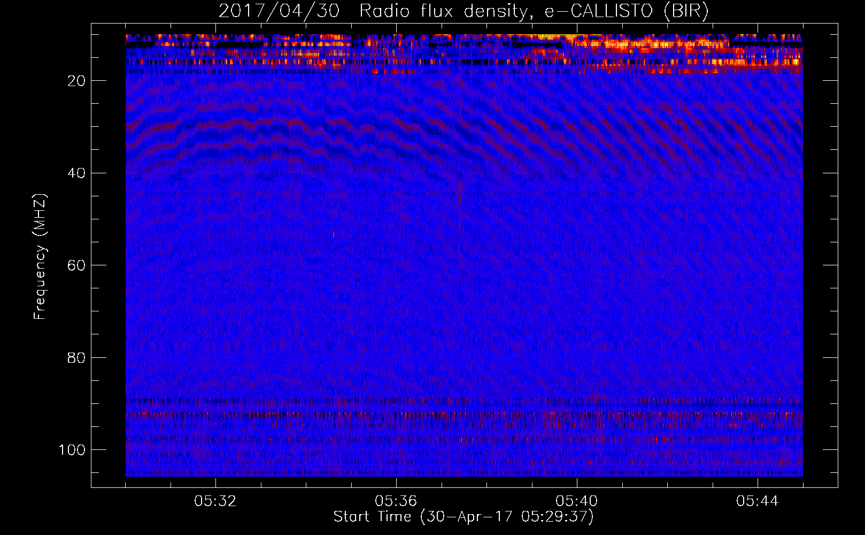Click the '60' frequency tick label

tap(76, 266)
